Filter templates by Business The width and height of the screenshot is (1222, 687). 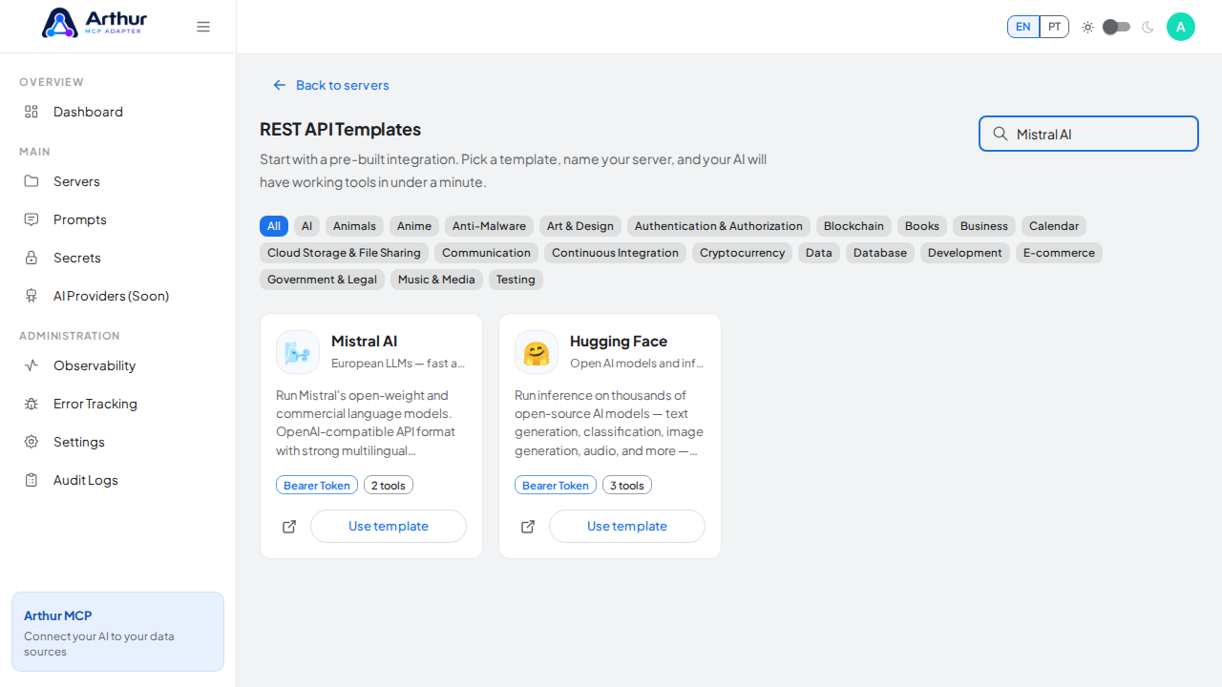click(984, 226)
